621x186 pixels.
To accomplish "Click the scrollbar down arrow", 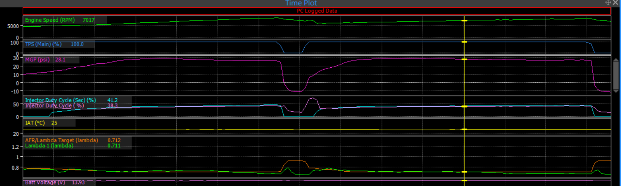I will [x=616, y=91].
